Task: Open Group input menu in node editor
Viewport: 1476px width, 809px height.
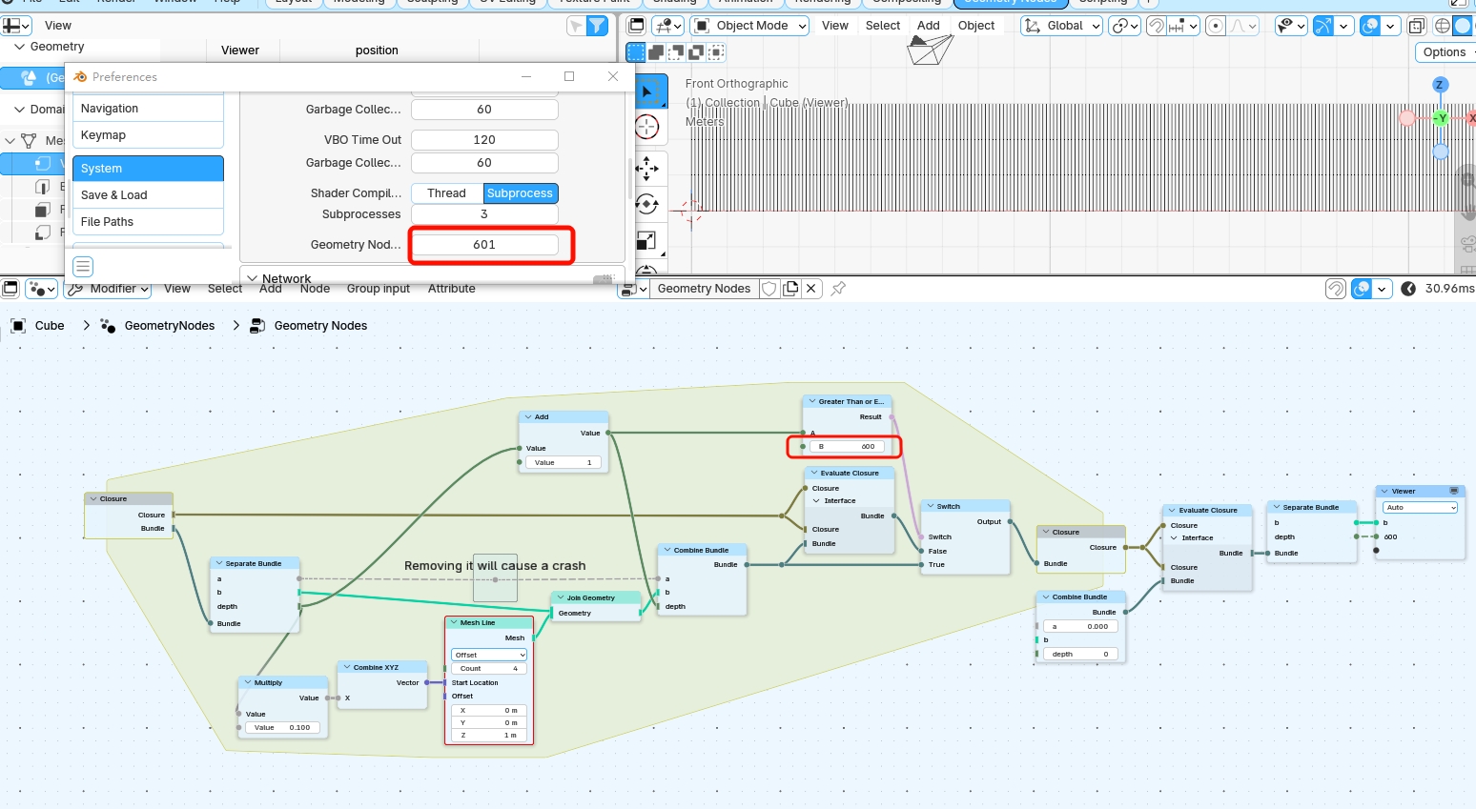Action: pyautogui.click(x=379, y=289)
